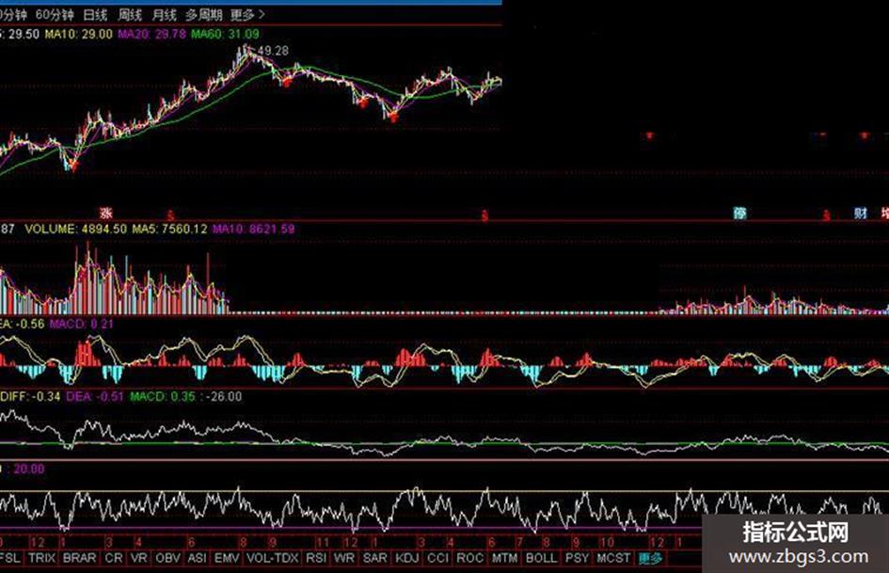Select the BRAR indicator tab
Screen dimensions: 889x573
click(79, 558)
